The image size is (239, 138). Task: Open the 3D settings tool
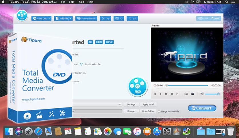(119, 19)
